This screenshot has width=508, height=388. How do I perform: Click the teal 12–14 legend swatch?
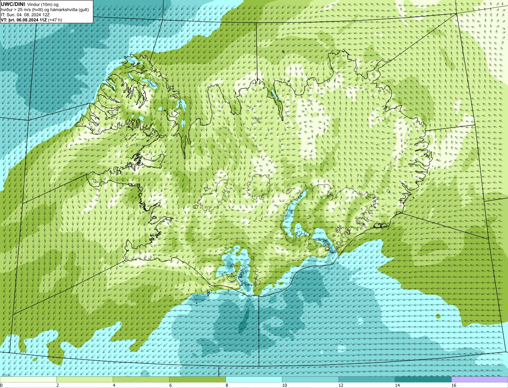[x=367, y=380]
